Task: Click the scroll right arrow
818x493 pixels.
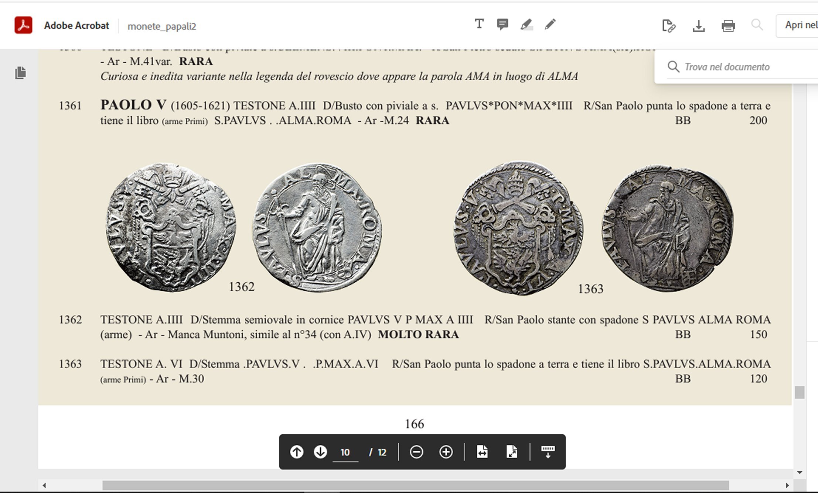Action: click(787, 485)
